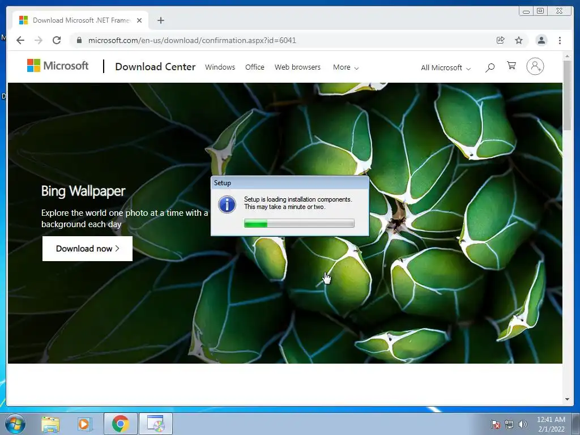The height and width of the screenshot is (435, 580).
Task: Go back with the browser back arrow
Action: 20,40
